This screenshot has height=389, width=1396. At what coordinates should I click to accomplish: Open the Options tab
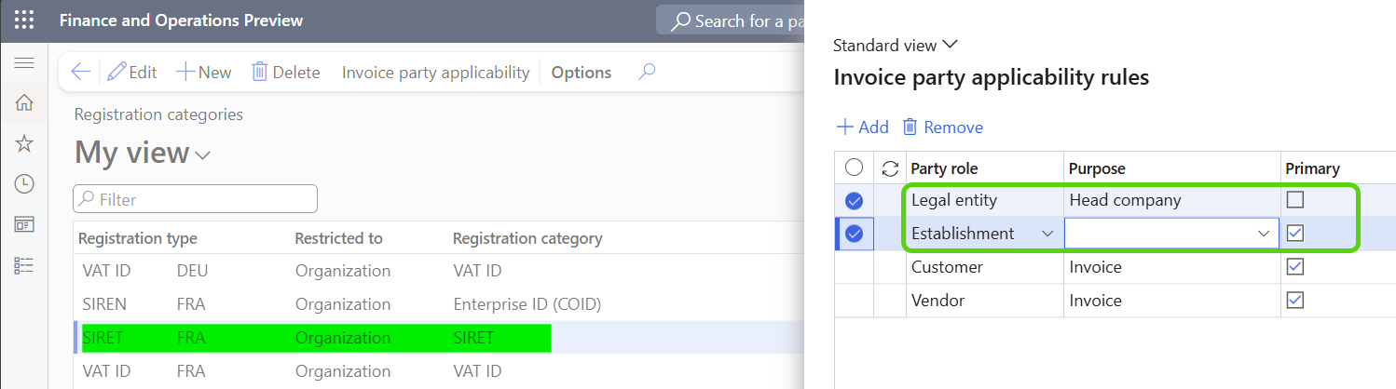click(582, 72)
